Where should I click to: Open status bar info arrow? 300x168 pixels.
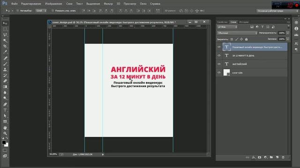(103, 154)
